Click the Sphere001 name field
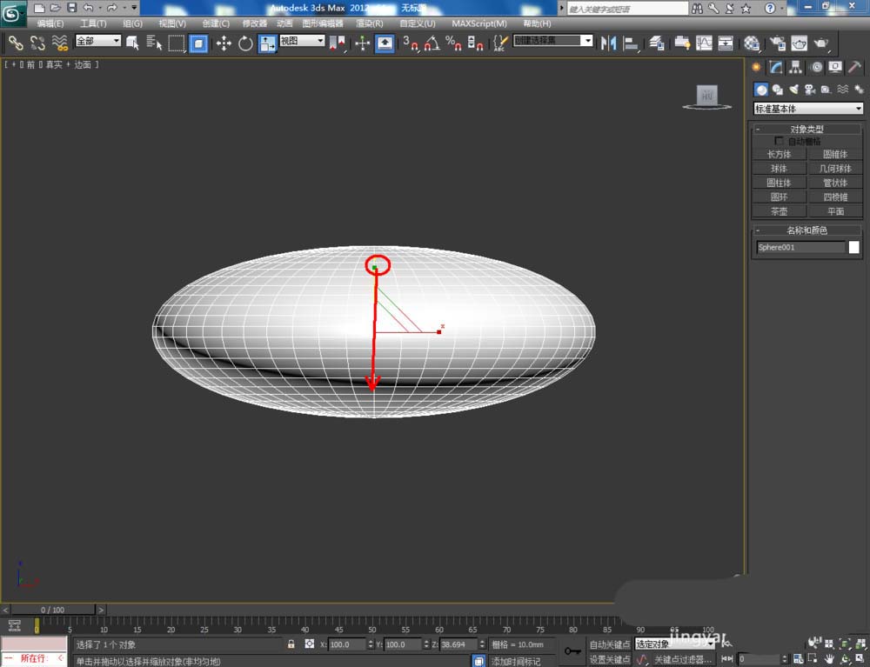Image resolution: width=870 pixels, height=667 pixels. [x=800, y=248]
